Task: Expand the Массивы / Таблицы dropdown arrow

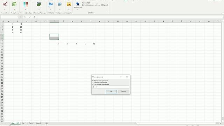Action: point(39,10)
